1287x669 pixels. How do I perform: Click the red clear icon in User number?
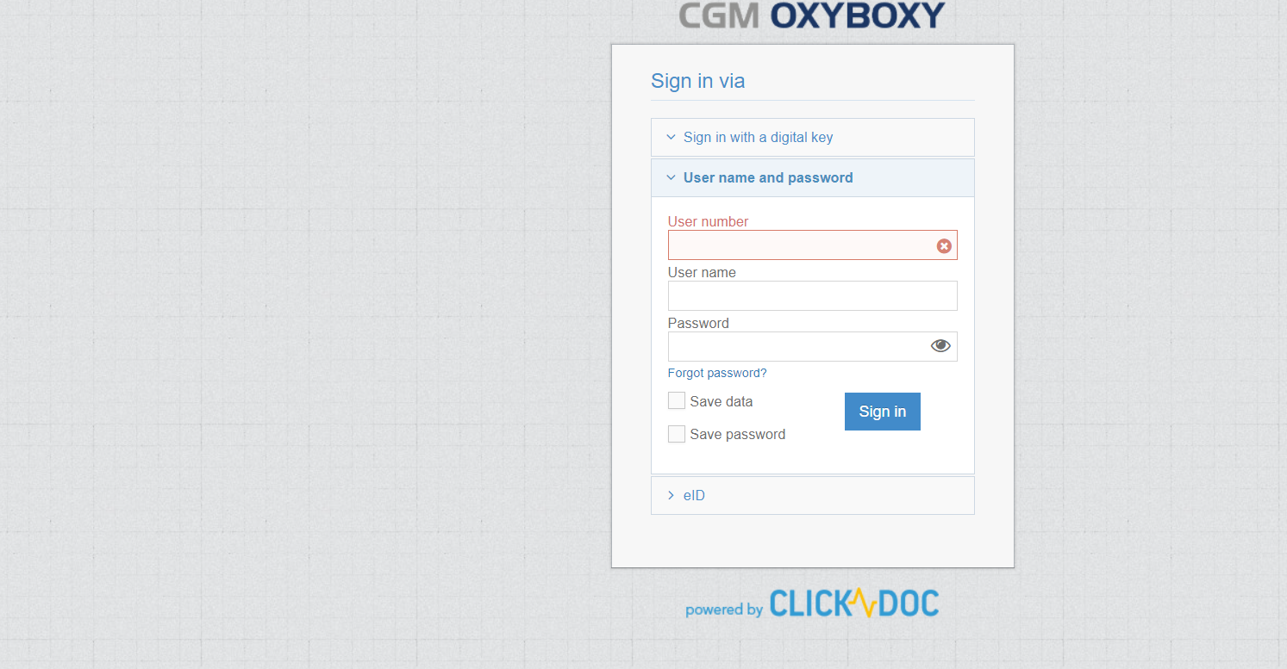(944, 246)
